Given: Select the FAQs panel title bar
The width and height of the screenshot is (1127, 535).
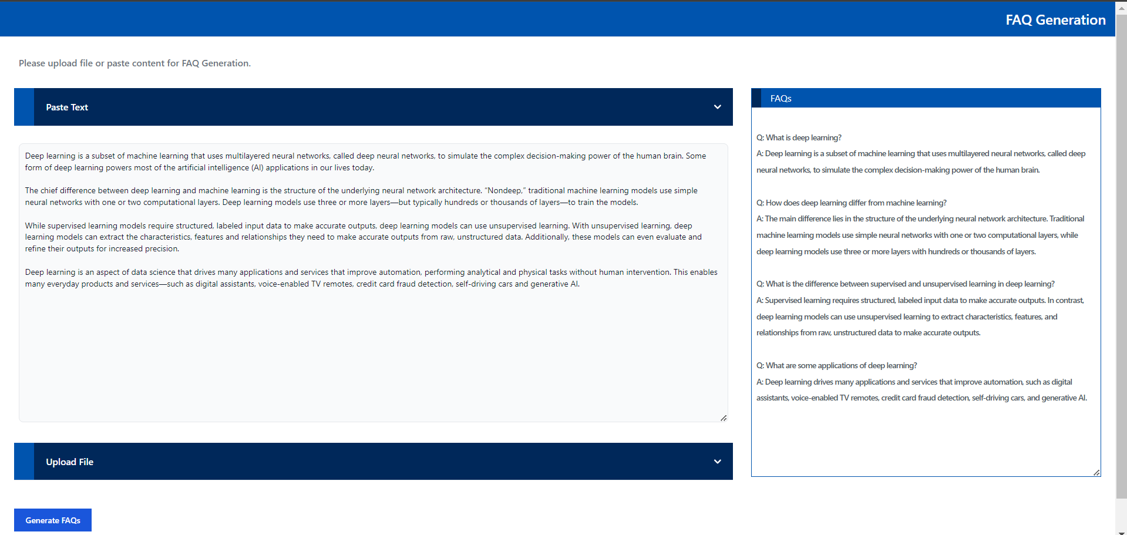Looking at the screenshot, I should click(926, 97).
